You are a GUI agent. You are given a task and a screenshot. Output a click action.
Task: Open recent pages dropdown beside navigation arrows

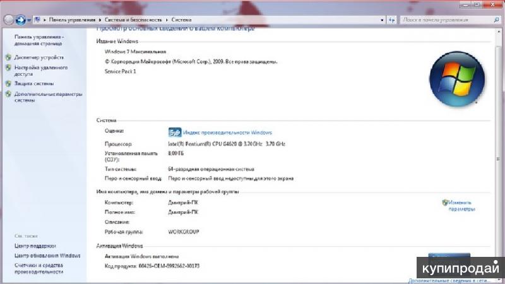tap(28, 20)
